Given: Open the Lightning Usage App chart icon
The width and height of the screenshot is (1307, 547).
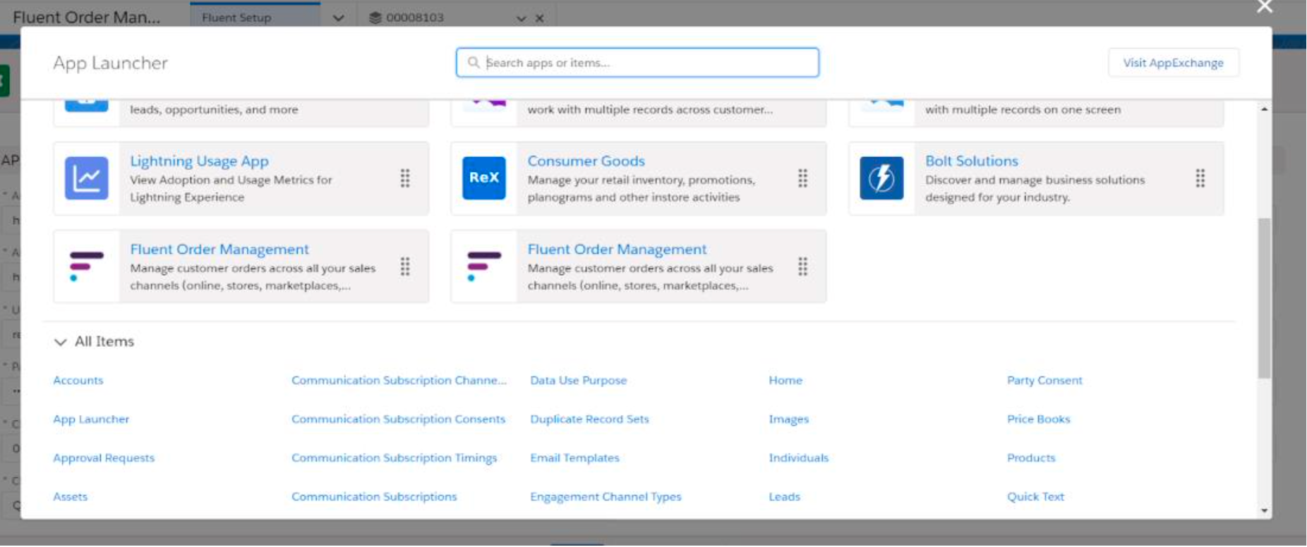Looking at the screenshot, I should [86, 178].
